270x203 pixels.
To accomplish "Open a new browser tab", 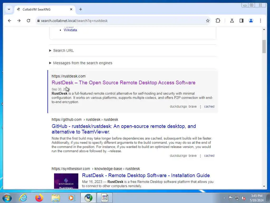I will [x=81, y=9].
